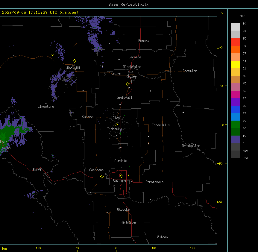Screen dimensions: 258x252
Task: Click the yellow diamond marker above Calgary label
Action: pos(121,176)
